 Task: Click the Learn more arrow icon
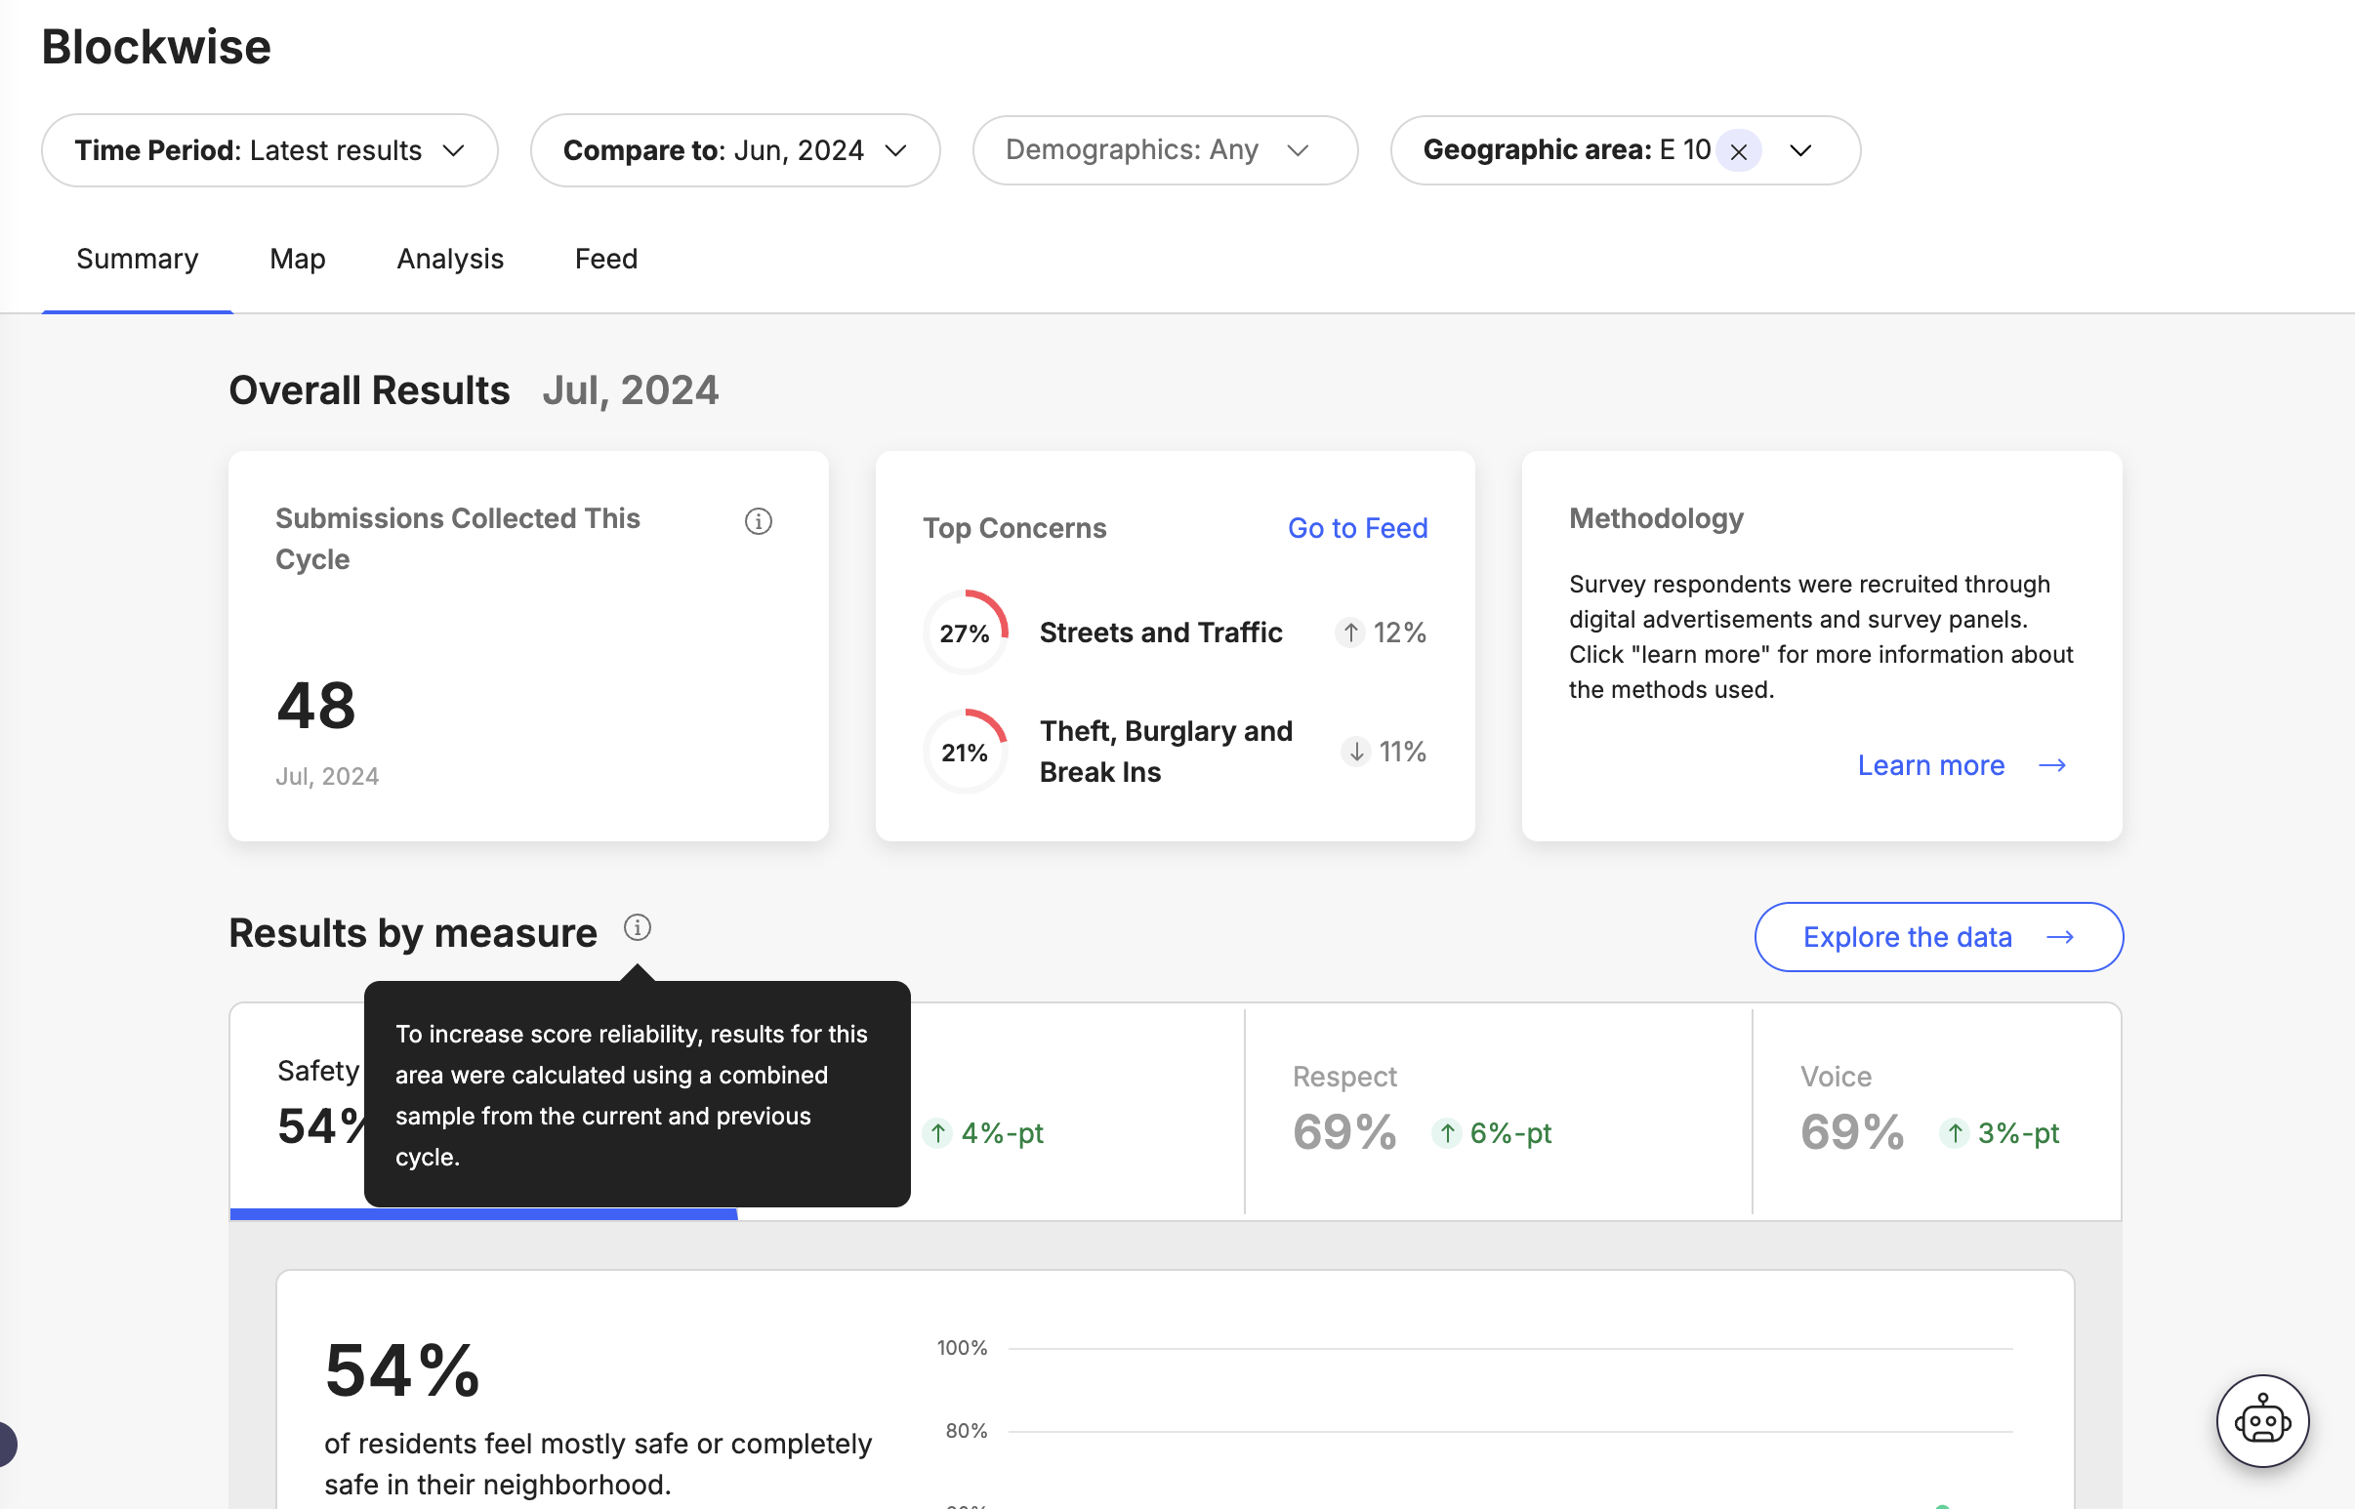point(2051,765)
